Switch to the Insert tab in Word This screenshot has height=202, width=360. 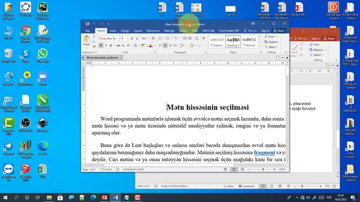click(112, 31)
